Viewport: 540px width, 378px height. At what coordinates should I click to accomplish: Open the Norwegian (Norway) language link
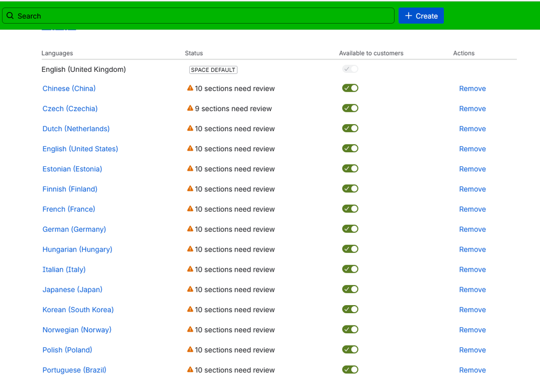[77, 330]
